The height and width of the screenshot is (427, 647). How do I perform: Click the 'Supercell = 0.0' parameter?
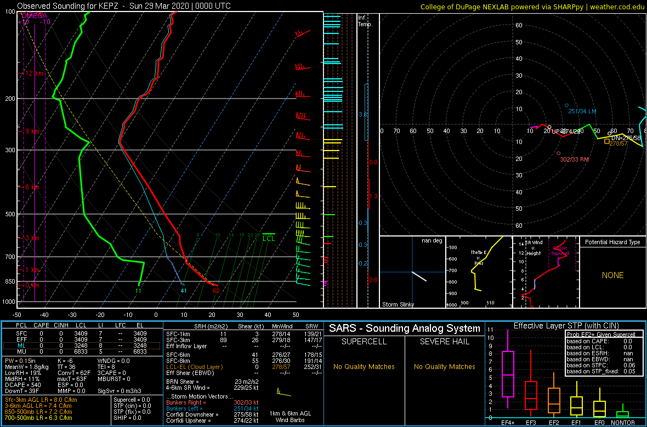point(133,400)
